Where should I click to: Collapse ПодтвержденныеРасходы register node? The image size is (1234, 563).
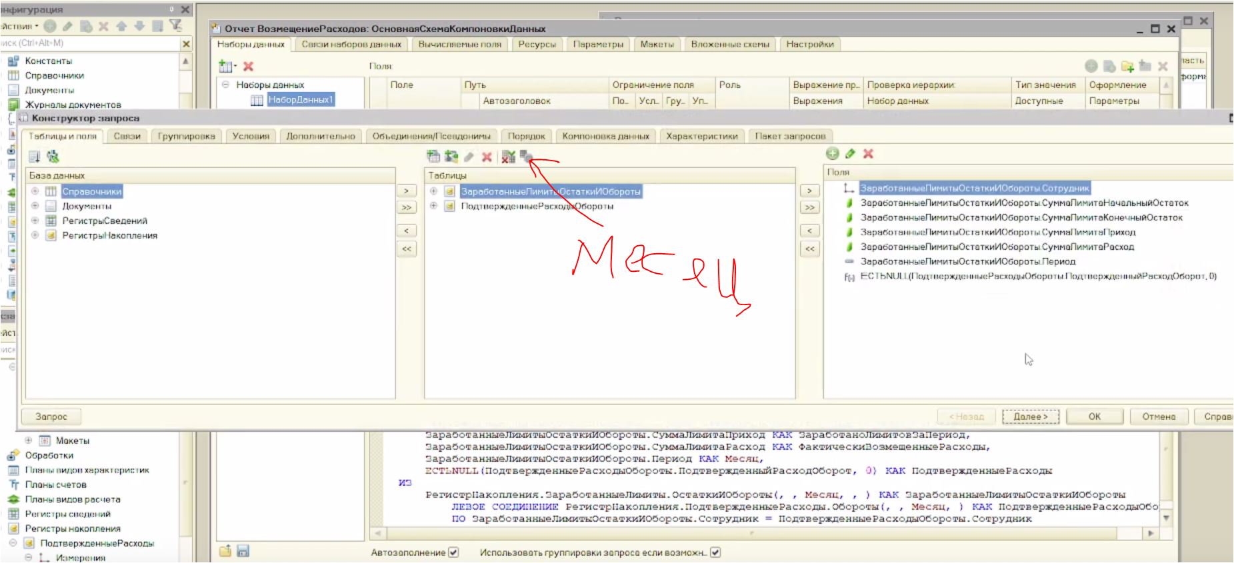coord(13,543)
